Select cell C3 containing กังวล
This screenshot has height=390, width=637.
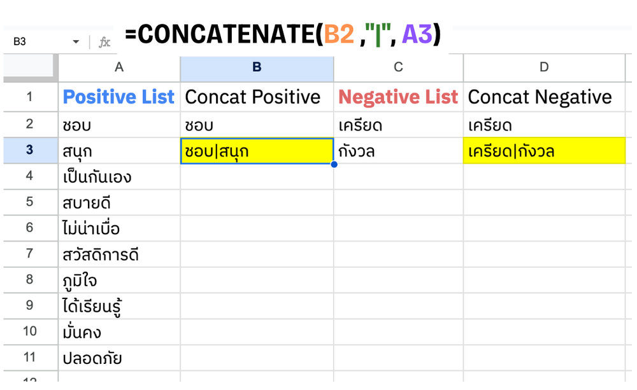pyautogui.click(x=398, y=151)
